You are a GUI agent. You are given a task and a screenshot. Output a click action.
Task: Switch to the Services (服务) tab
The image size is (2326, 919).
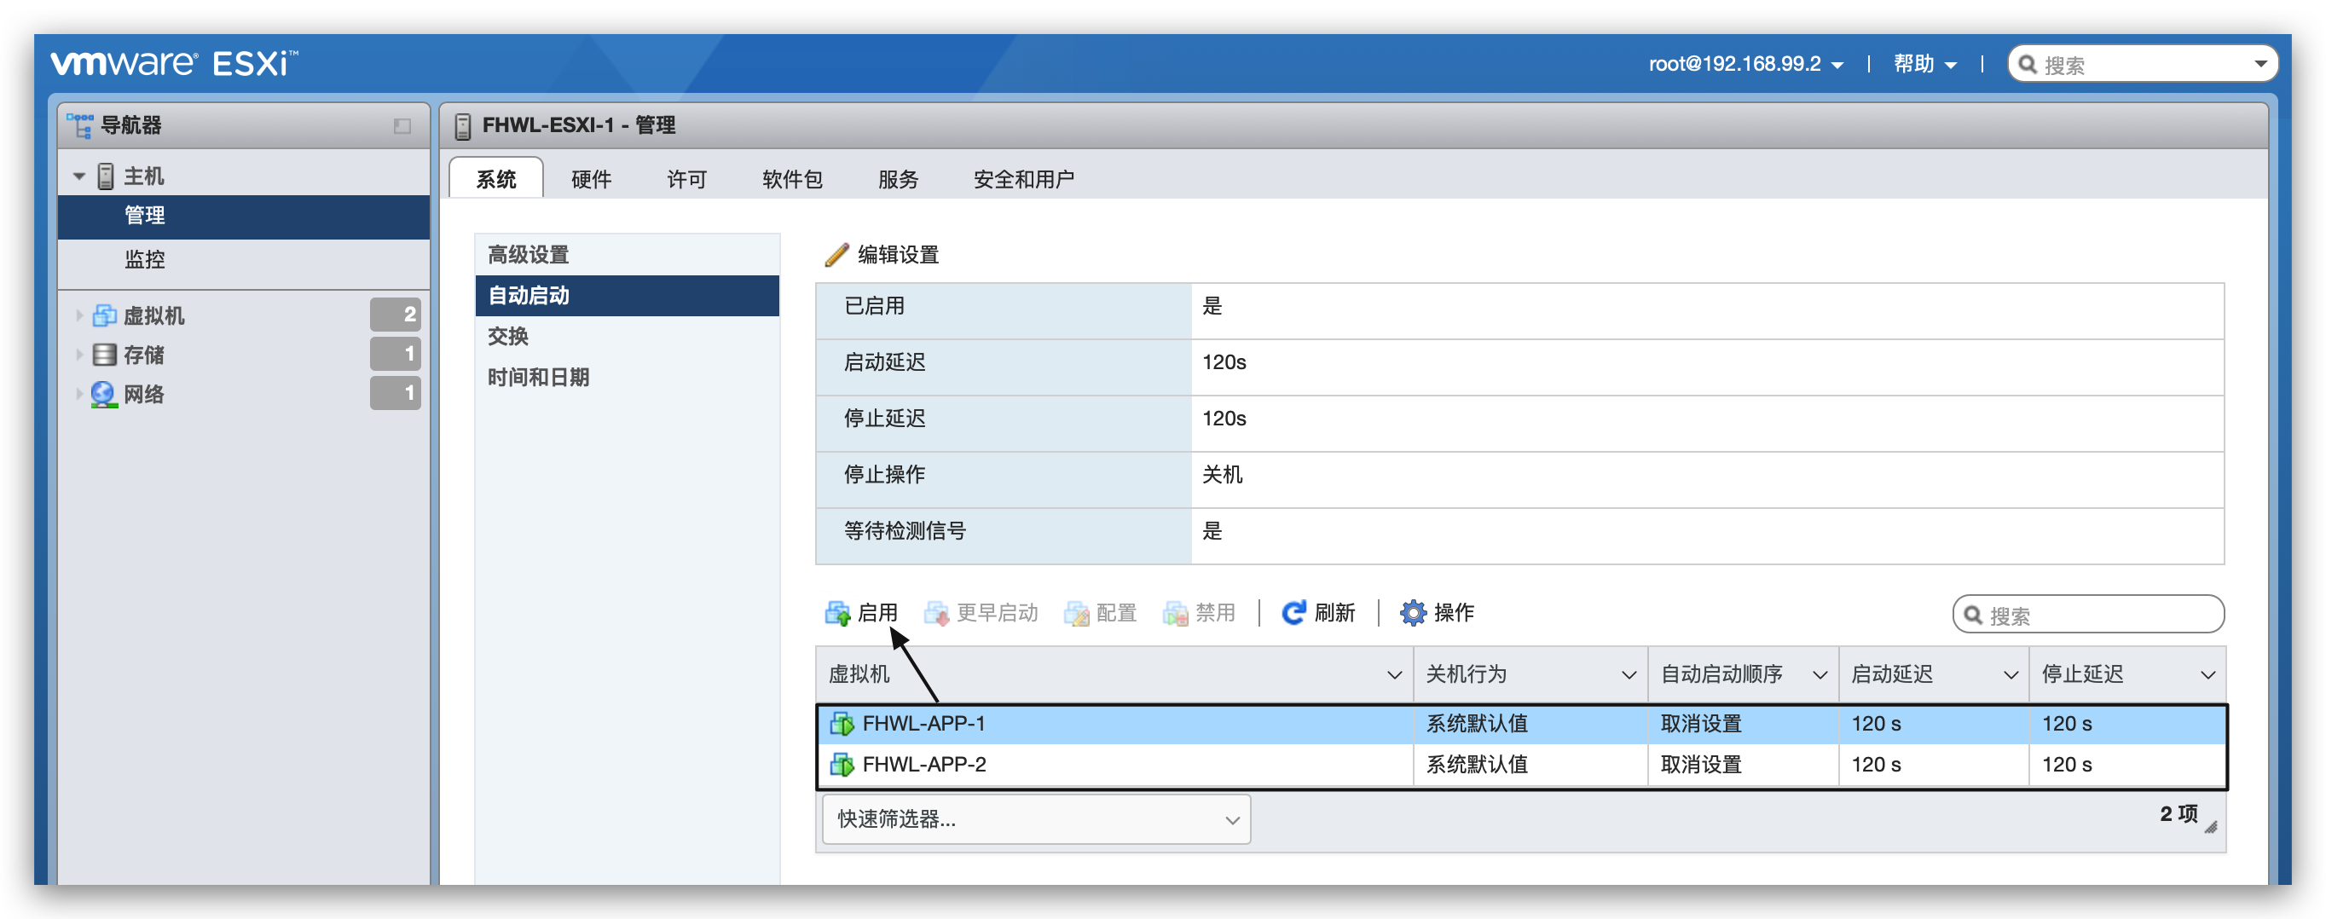(898, 179)
